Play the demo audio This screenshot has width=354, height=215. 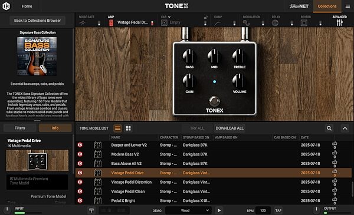click(219, 210)
